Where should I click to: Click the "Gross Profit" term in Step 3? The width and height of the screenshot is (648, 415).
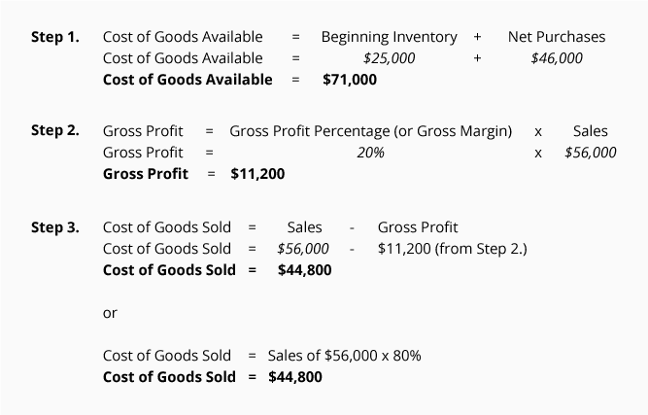417,227
